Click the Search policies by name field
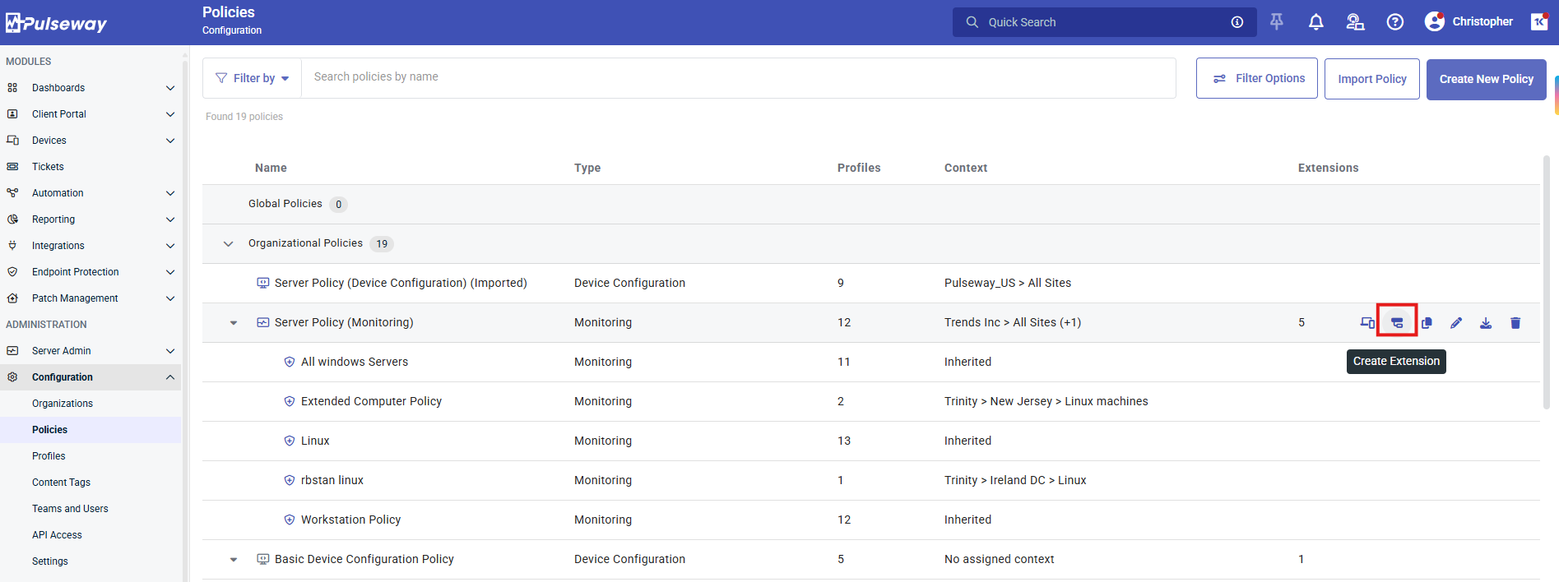The image size is (1559, 582). (x=738, y=77)
